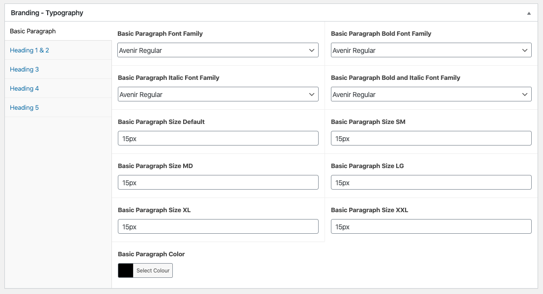This screenshot has width=543, height=294.
Task: Open Basic Paragraph Font Family dropdown
Action: 218,50
